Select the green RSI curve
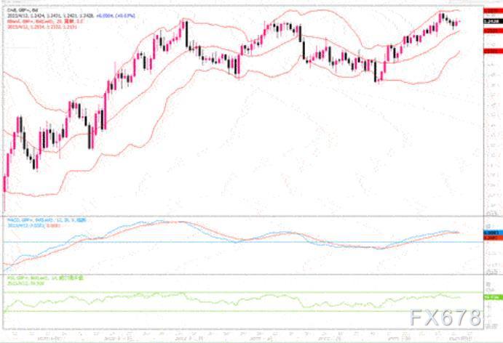Screen dimensions: 503x343 pyautogui.click(x=218, y=298)
